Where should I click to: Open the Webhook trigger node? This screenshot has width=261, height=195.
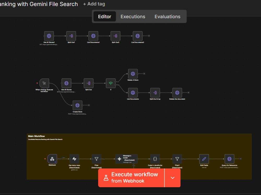pyautogui.click(x=52, y=159)
